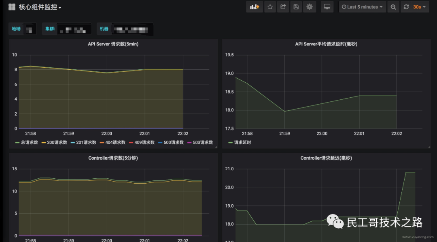Open the Controller请求延迟(毫秒) panel menu
Image resolution: width=437 pixels, height=242 pixels.
(326, 158)
